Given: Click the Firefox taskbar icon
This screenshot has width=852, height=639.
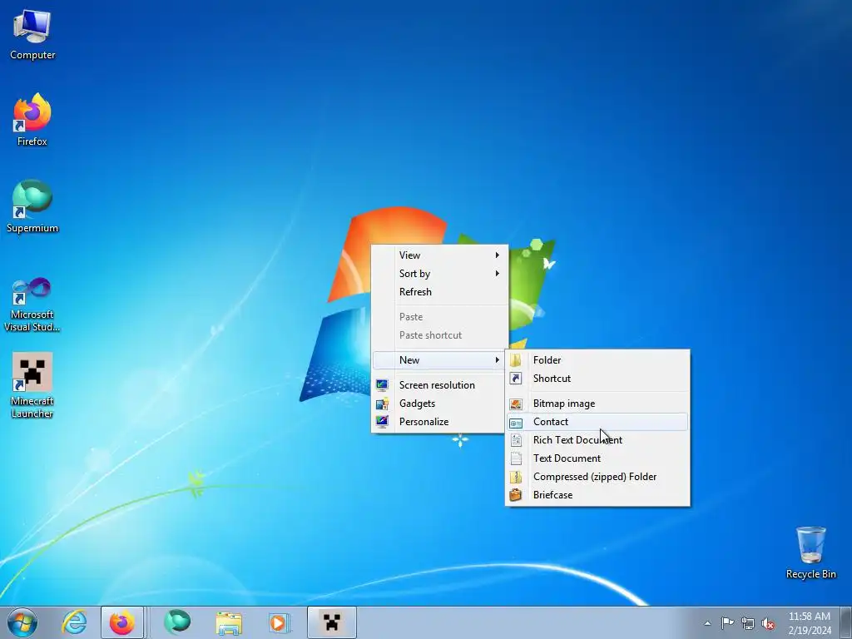Looking at the screenshot, I should 122,622.
